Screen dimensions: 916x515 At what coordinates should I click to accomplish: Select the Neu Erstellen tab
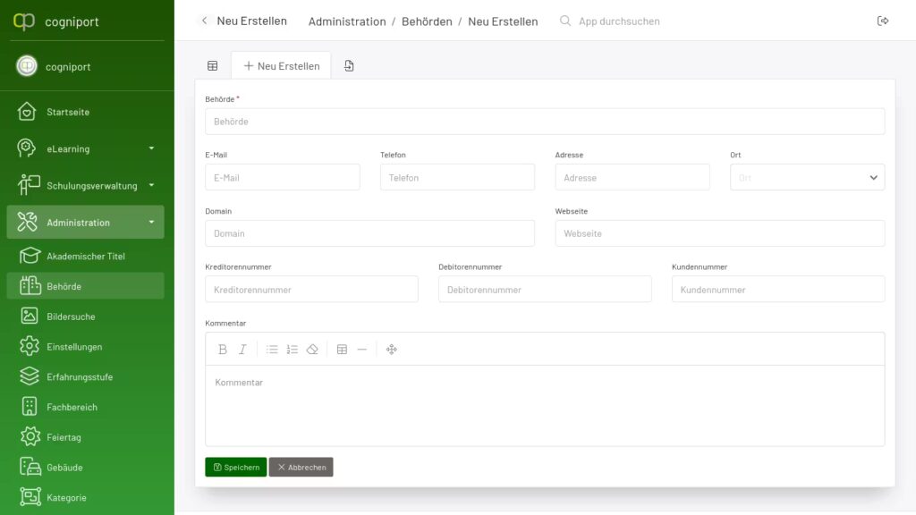click(281, 65)
